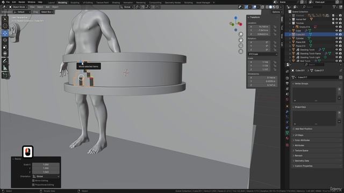Disable render camera for Cube.001
This screenshot has width=344, height=193.
340,34
